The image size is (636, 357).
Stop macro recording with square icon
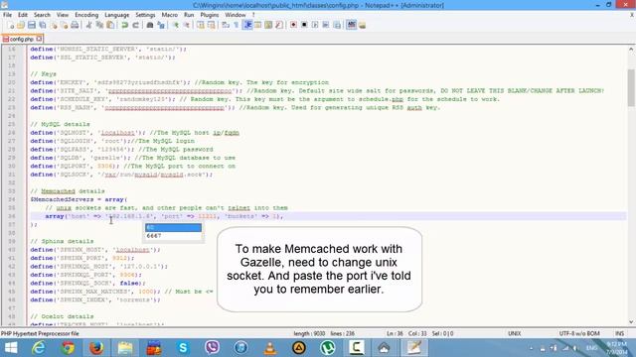pos(304,25)
